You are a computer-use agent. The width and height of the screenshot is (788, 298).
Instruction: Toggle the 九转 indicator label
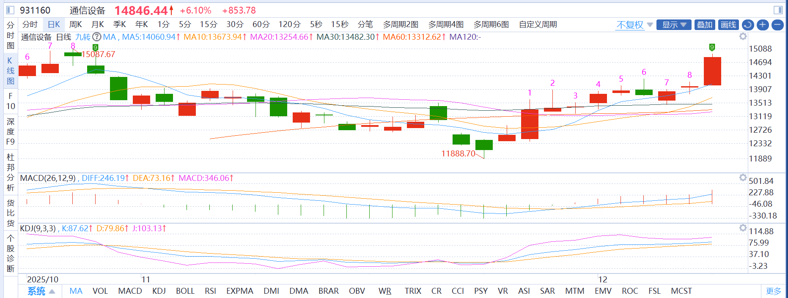click(x=83, y=37)
